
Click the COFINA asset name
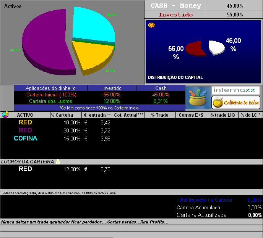click(x=26, y=138)
